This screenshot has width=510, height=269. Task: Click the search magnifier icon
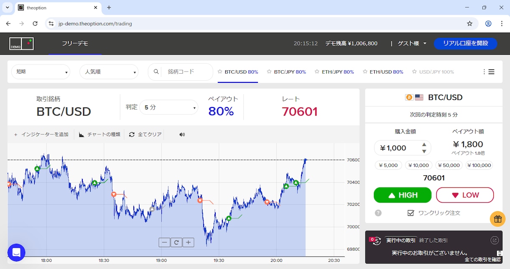(156, 72)
